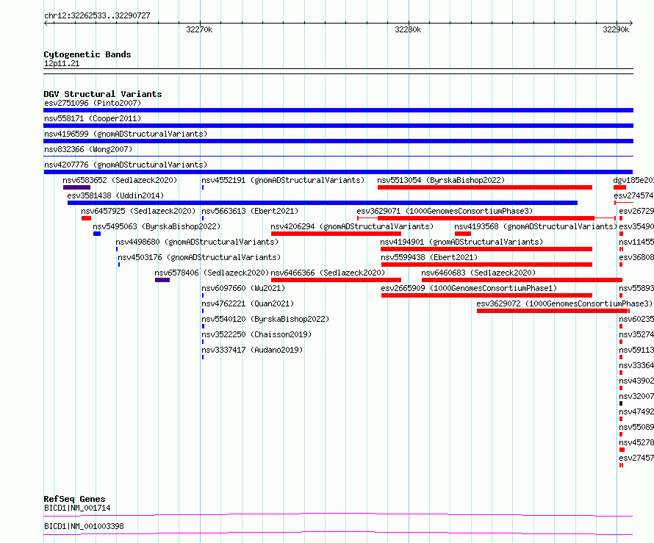654x543 pixels.
Task: Select the esv3581438 (Uddin2014) label
Action: 115,195
